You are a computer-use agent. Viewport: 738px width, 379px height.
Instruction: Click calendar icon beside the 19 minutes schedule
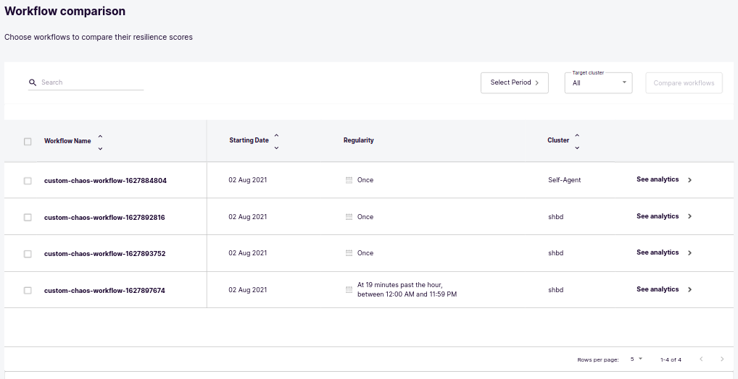click(349, 290)
